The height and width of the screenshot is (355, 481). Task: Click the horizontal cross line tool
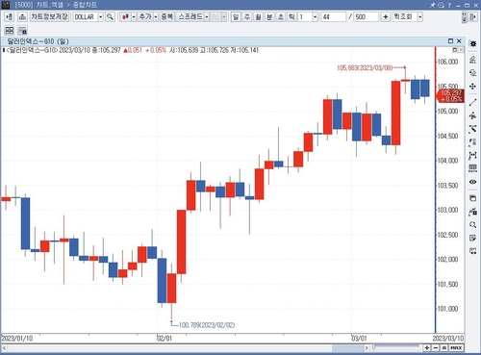472,115
